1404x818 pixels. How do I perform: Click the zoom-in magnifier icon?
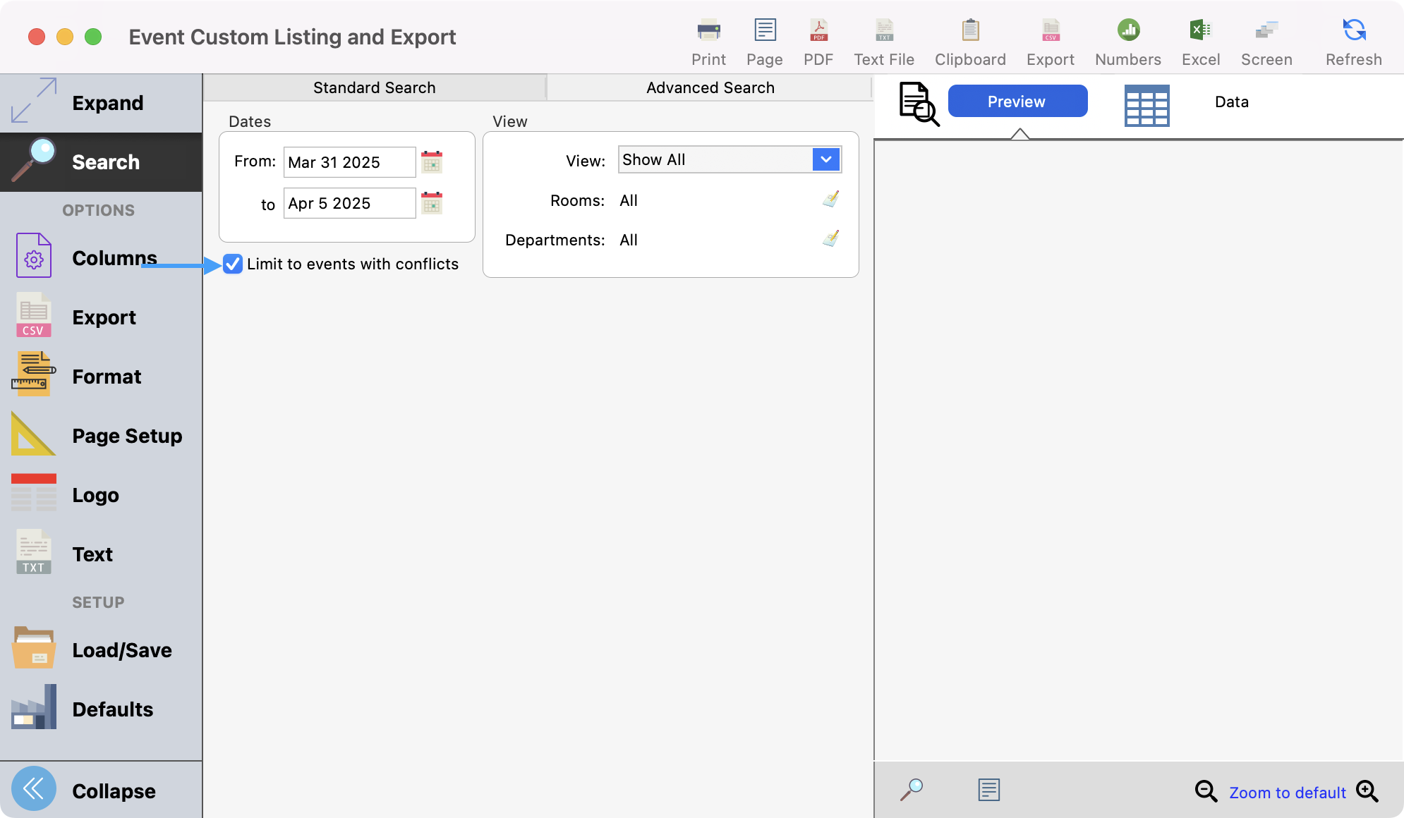tap(1367, 791)
